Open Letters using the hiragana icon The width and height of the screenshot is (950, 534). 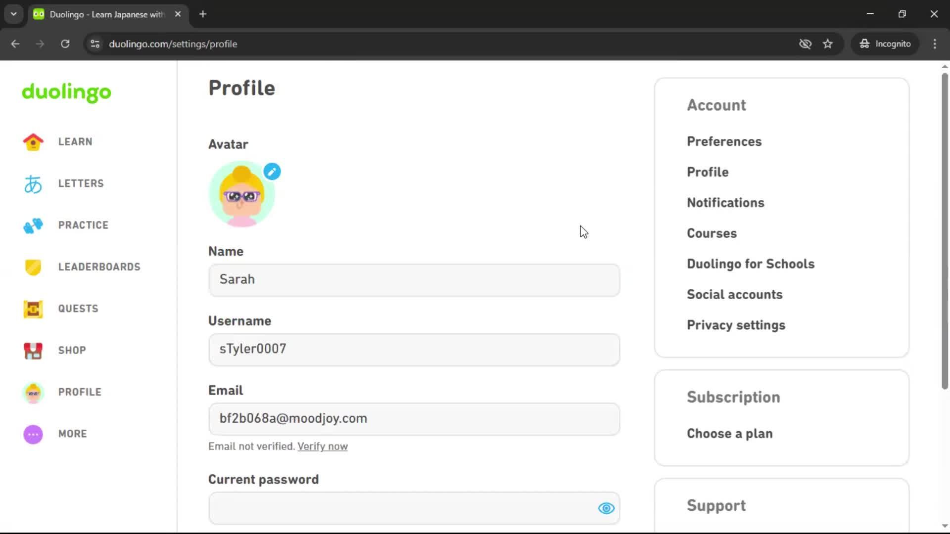point(33,183)
